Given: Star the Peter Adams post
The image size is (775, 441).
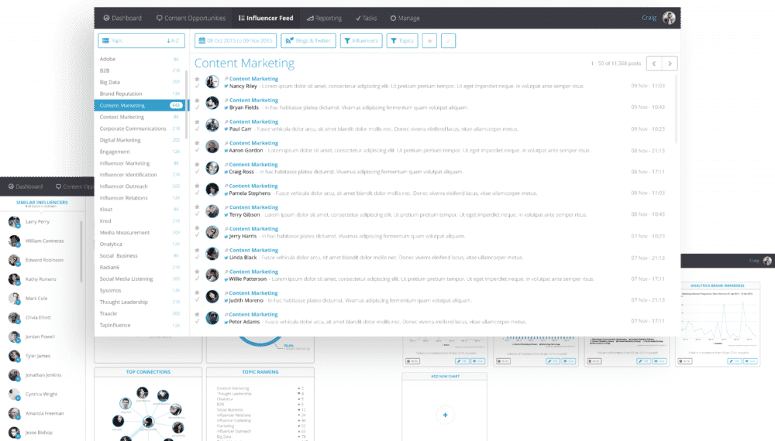Looking at the screenshot, I should (198, 314).
